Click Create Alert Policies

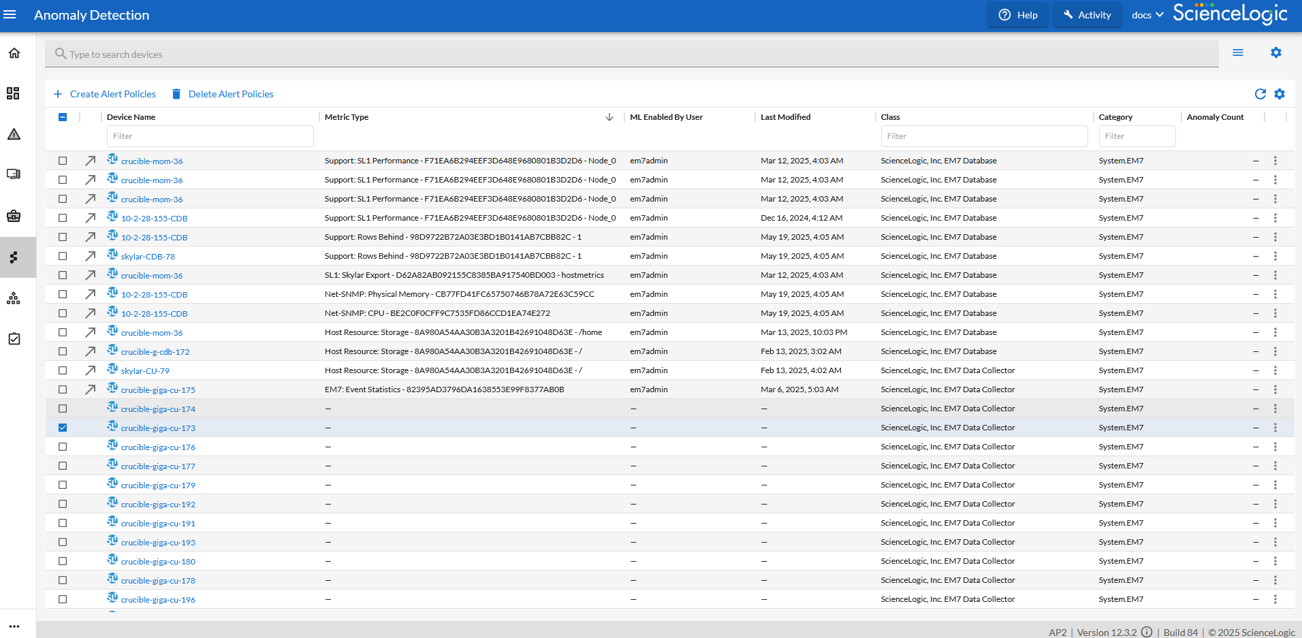tap(105, 94)
